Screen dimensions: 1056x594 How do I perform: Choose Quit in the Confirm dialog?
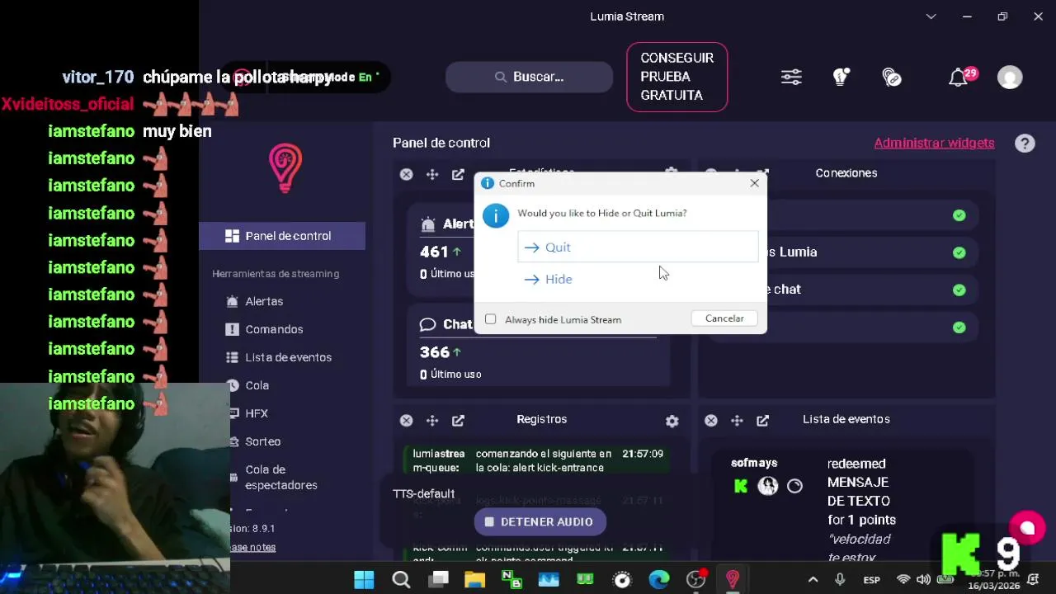coord(638,247)
